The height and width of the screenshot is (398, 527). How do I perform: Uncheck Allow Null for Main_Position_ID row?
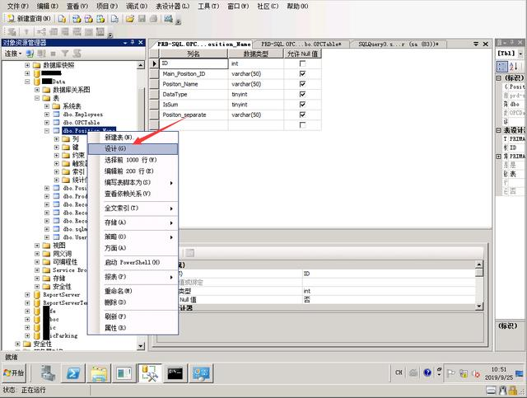click(302, 73)
